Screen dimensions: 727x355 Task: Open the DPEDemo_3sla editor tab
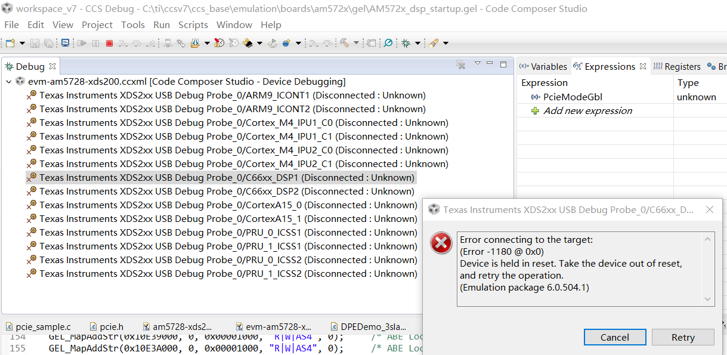click(368, 326)
